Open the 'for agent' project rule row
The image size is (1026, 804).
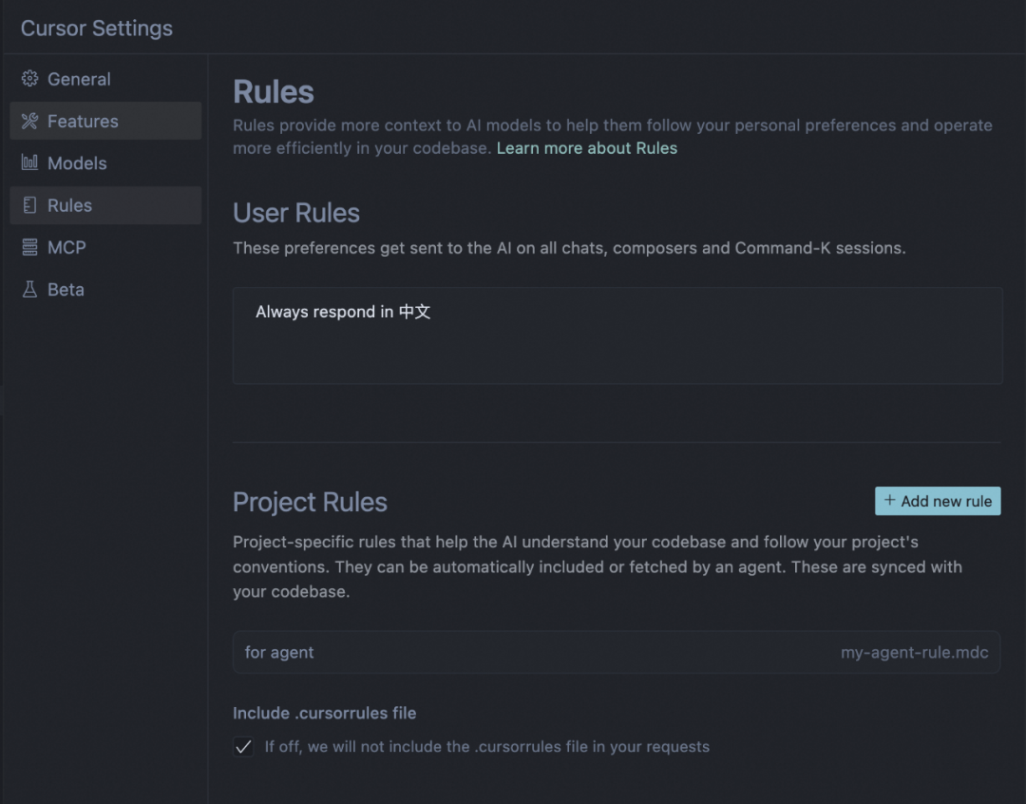(279, 653)
